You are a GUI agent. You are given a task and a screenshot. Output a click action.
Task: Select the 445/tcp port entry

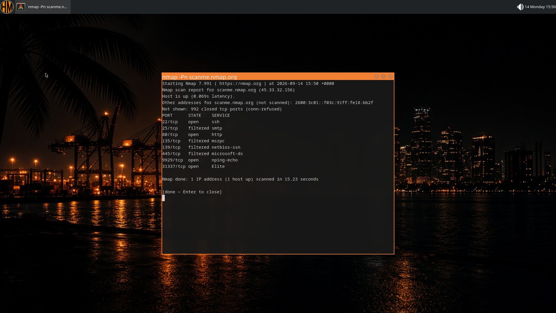pyautogui.click(x=171, y=154)
